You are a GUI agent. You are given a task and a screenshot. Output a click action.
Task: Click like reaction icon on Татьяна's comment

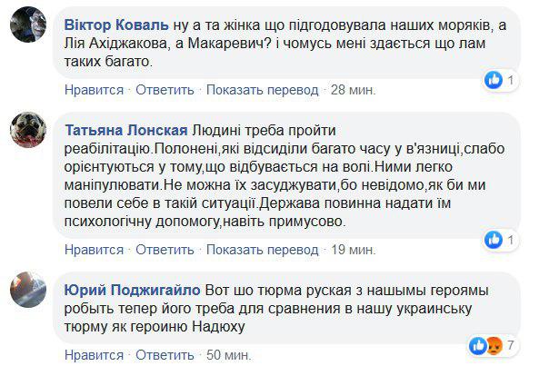tap(494, 239)
